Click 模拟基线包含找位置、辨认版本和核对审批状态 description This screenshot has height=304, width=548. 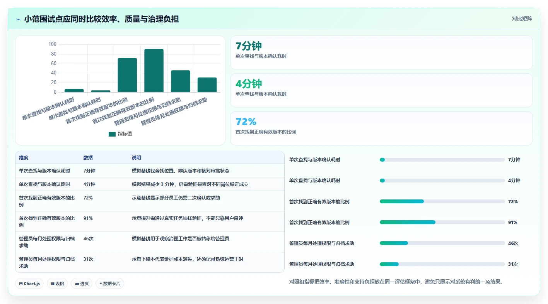[x=181, y=171]
